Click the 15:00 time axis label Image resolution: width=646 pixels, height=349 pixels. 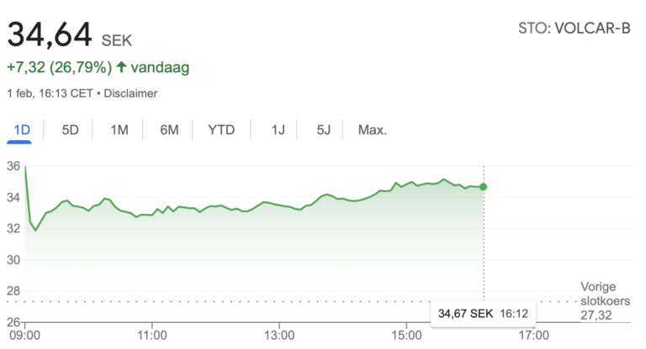(405, 336)
